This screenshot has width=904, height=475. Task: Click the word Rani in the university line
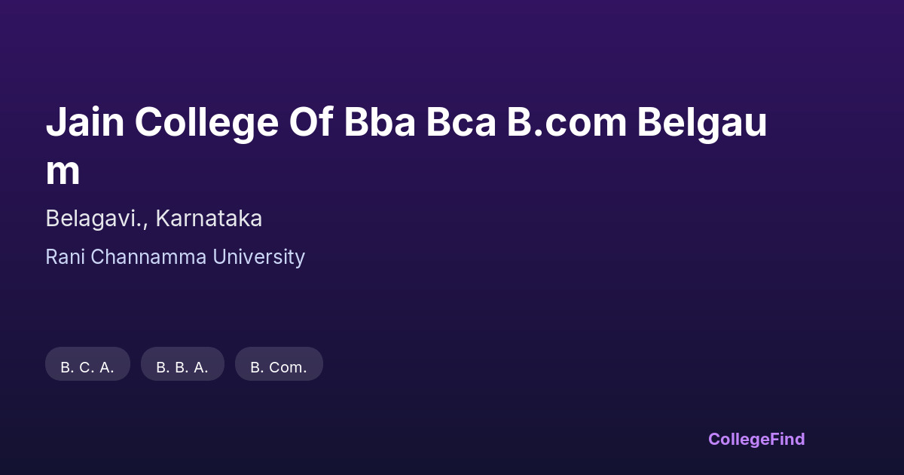click(65, 257)
